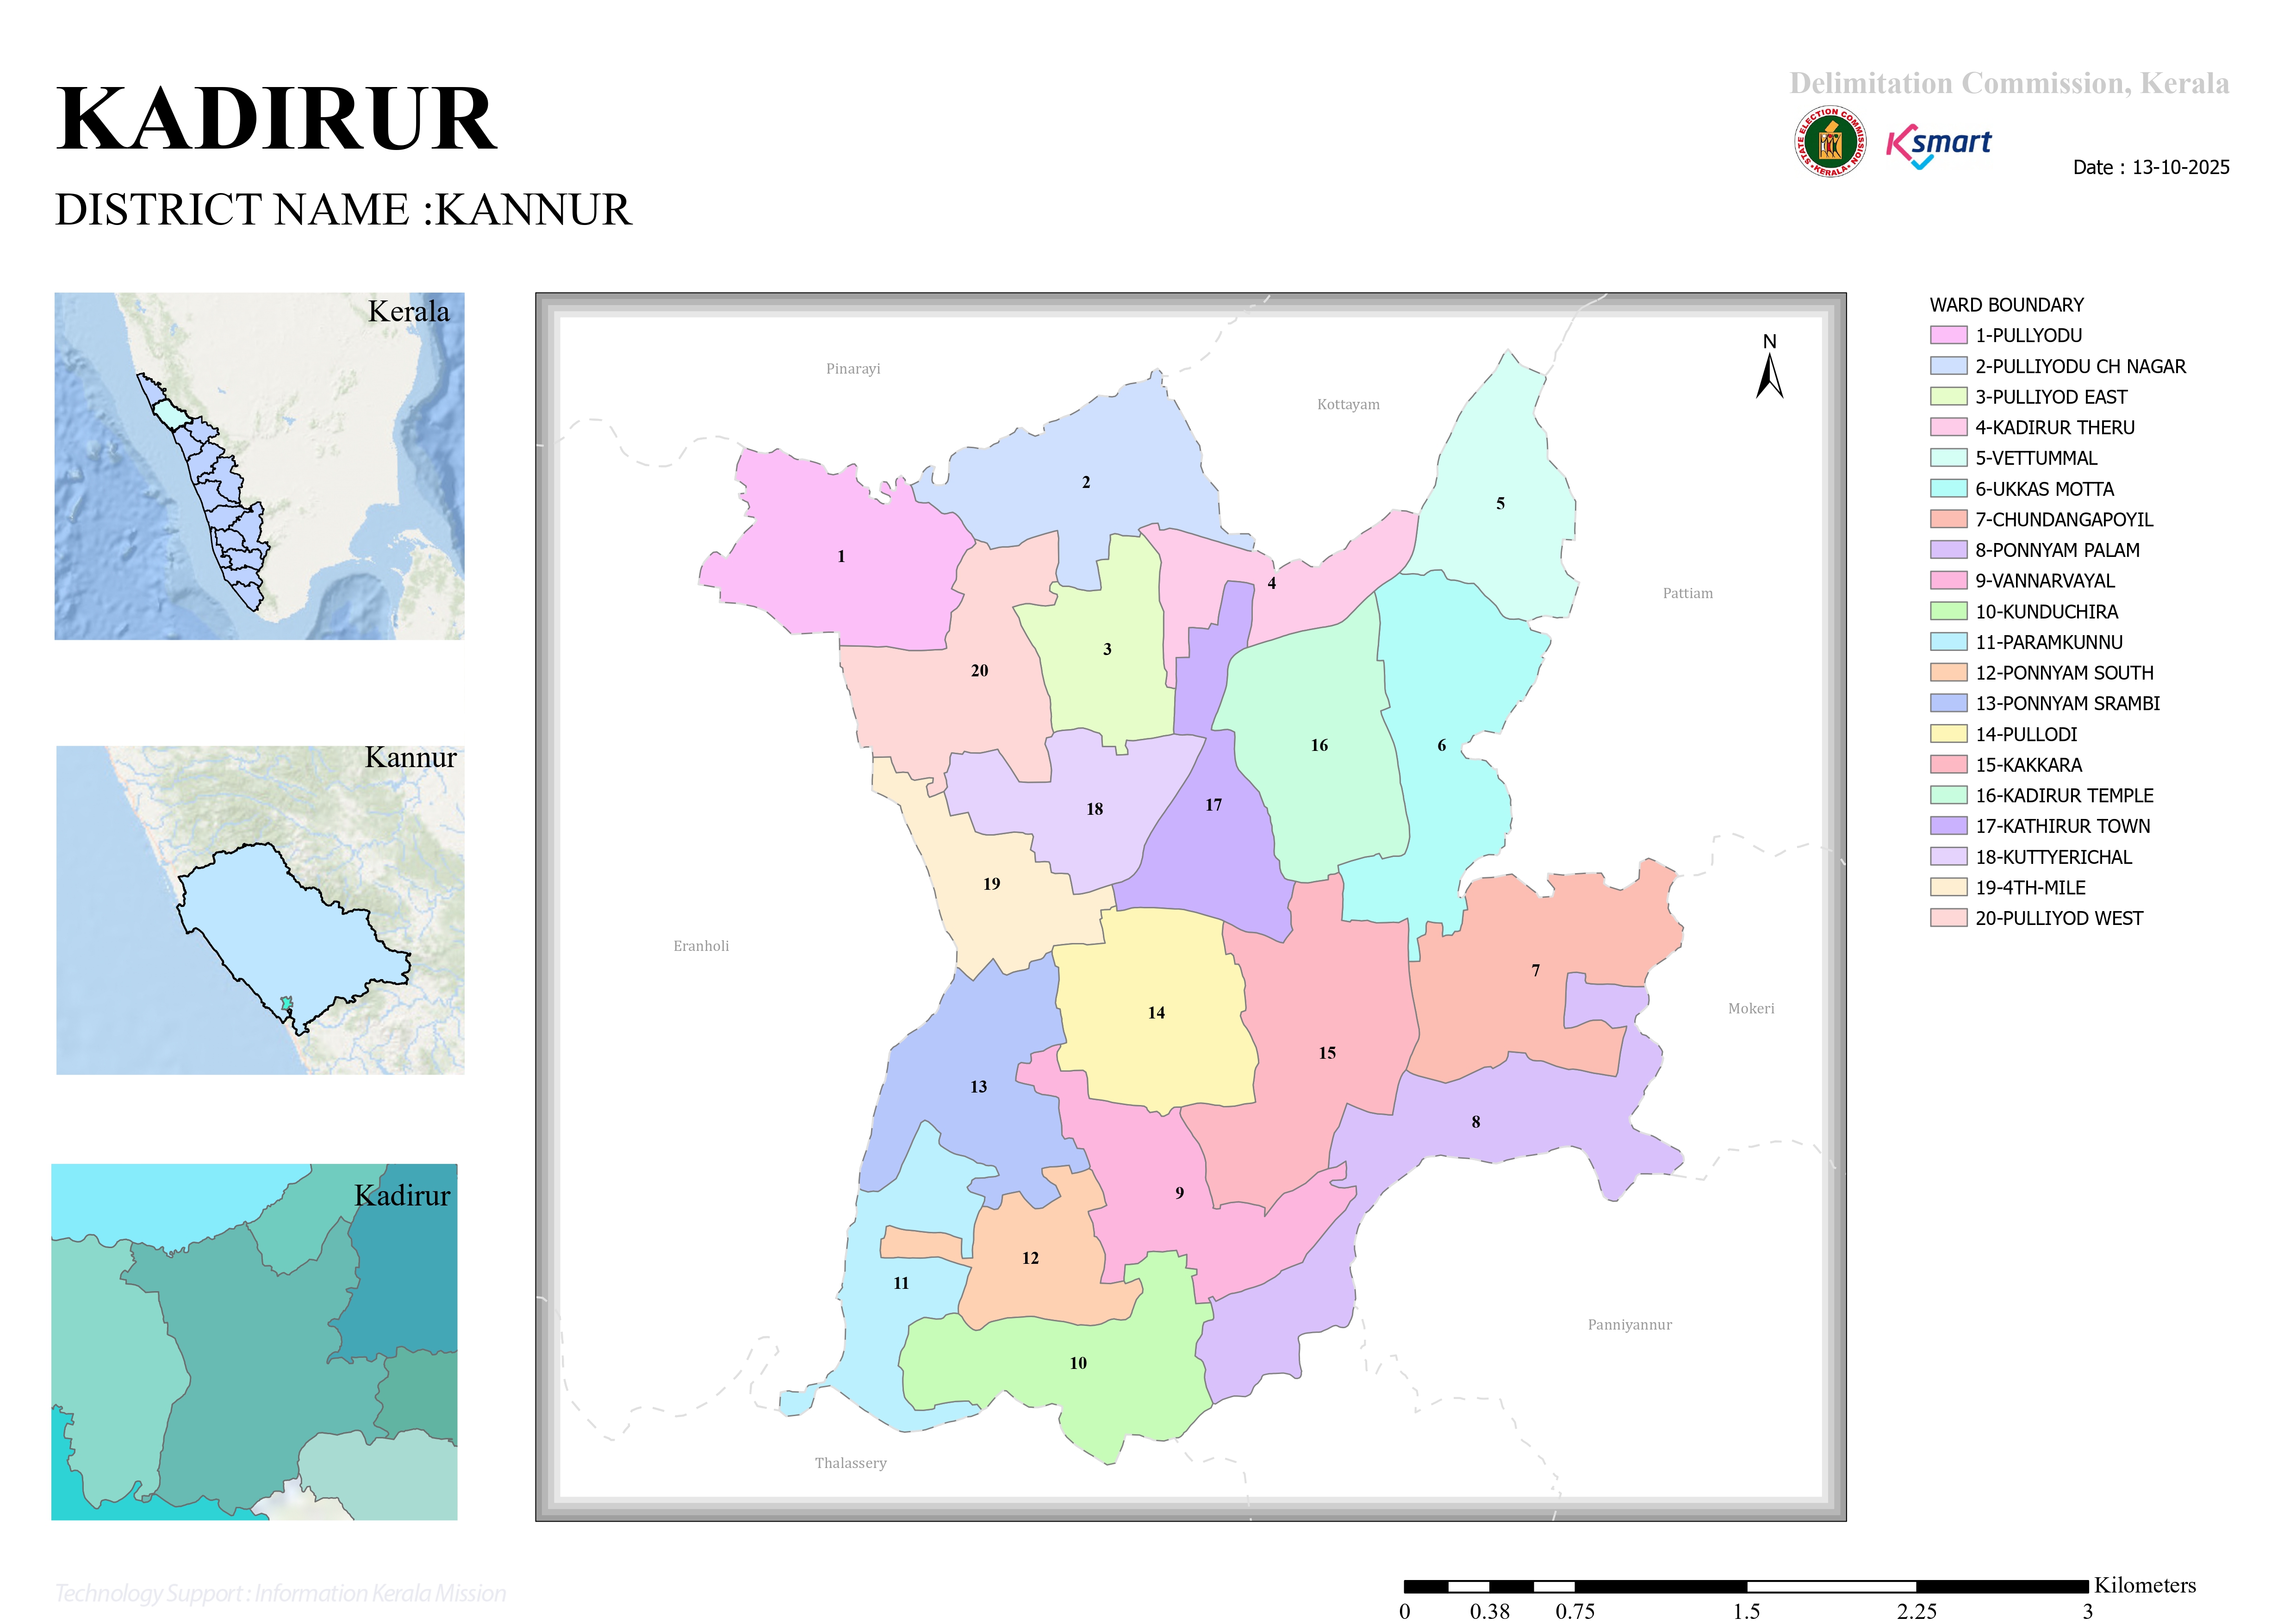Click ward number 12 on the map
This screenshot has width=2296, height=1624.
(1030, 1258)
